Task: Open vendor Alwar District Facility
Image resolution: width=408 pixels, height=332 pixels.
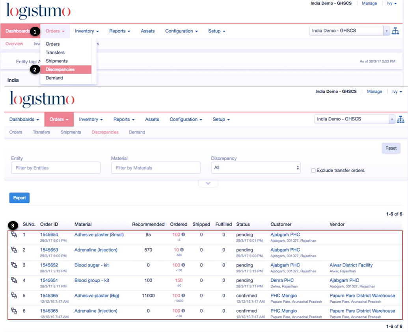Action: click(351, 265)
